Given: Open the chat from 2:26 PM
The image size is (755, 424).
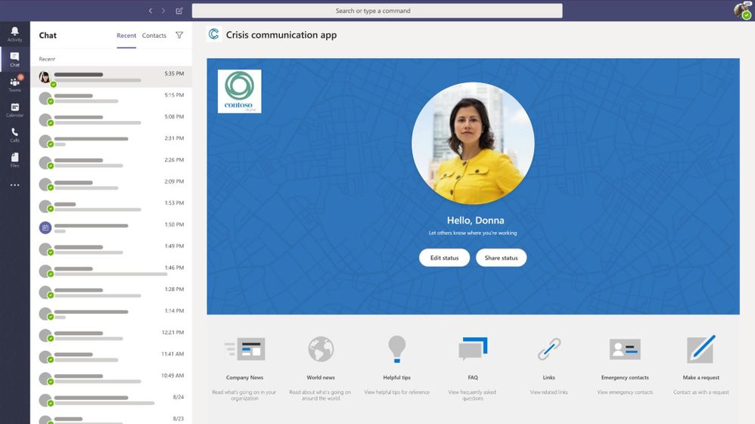Looking at the screenshot, I should (x=111, y=163).
